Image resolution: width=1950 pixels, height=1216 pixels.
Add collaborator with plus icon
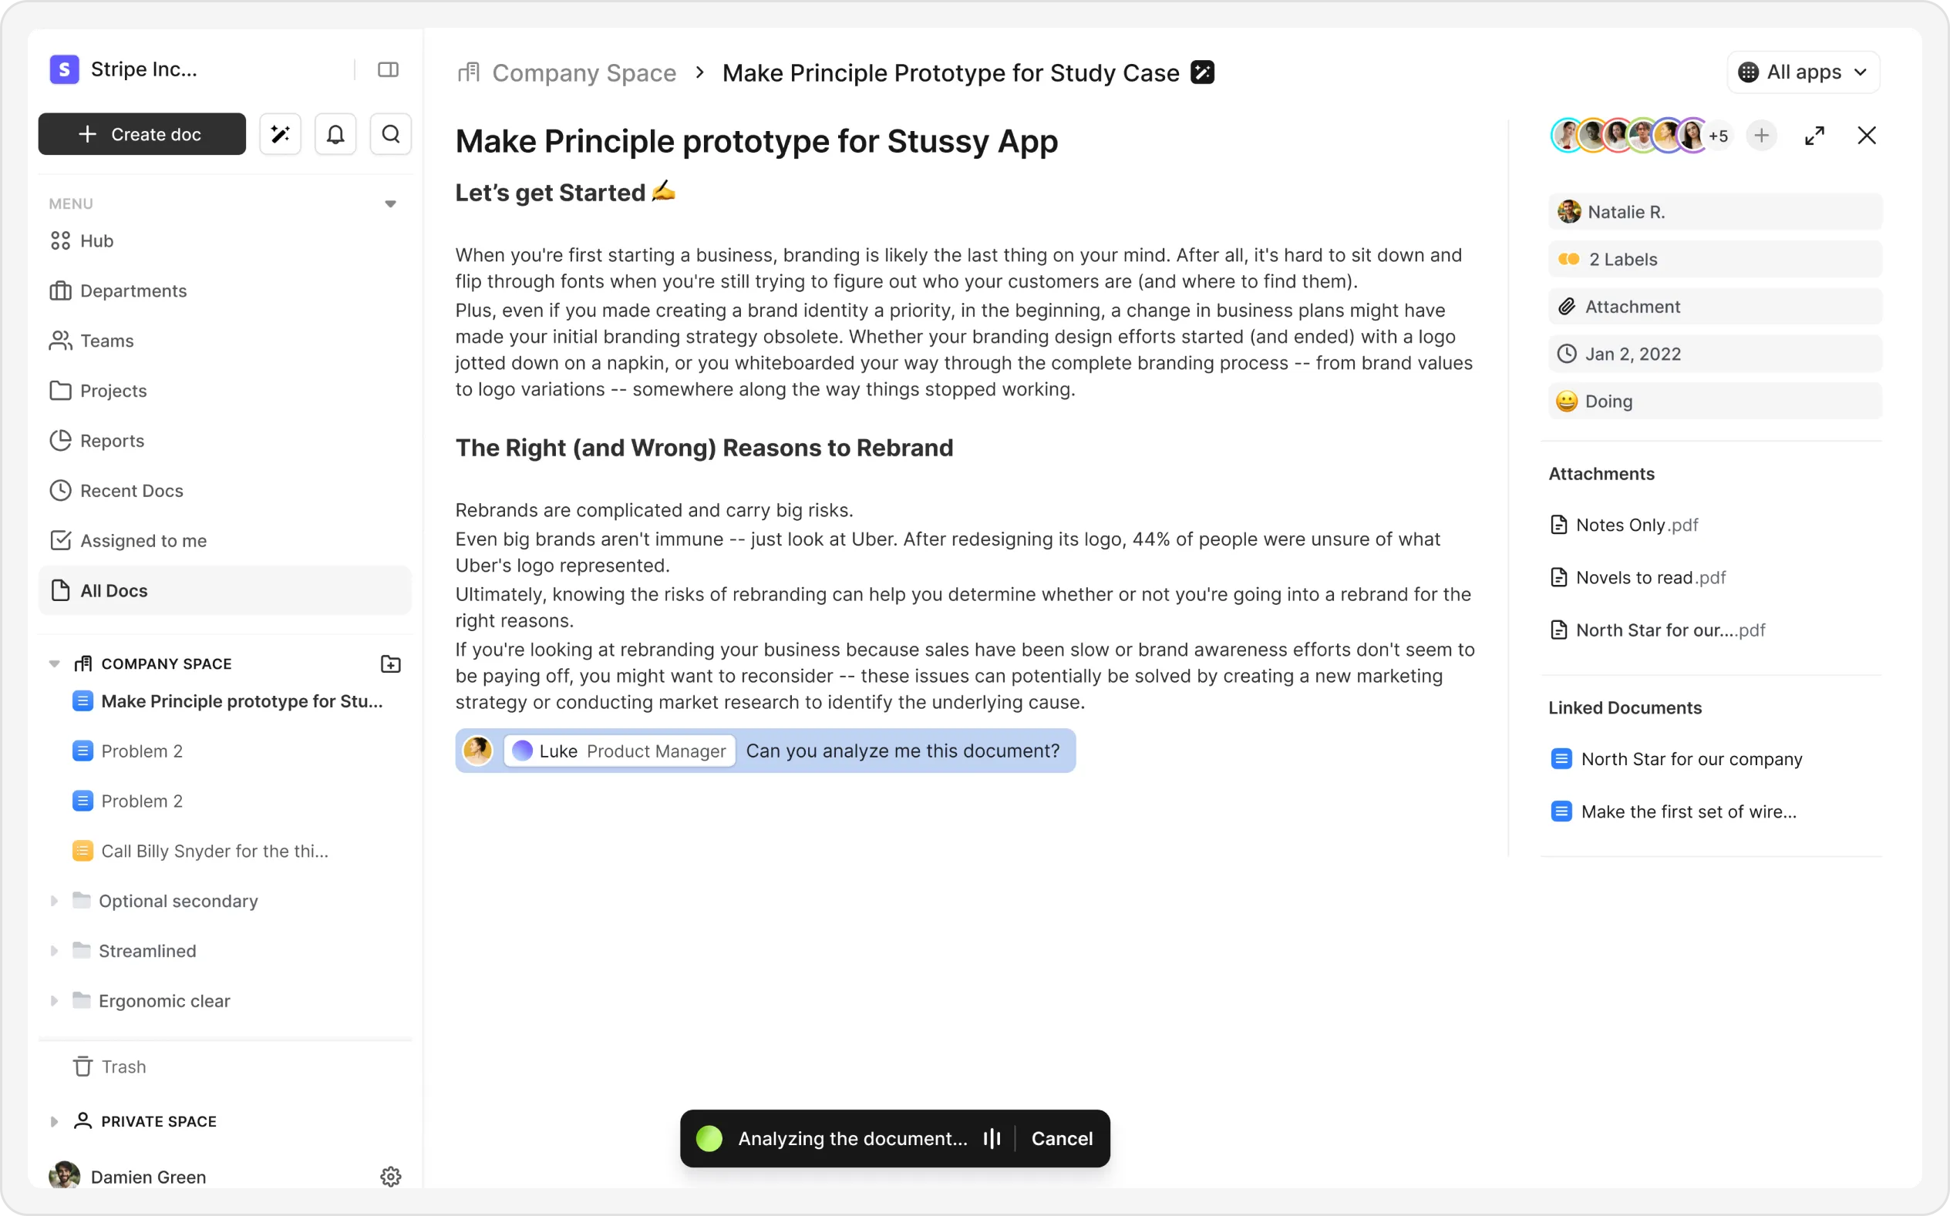point(1761,136)
